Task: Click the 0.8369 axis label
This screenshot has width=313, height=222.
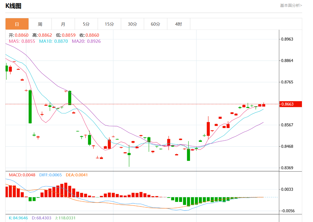Action: (287, 168)
